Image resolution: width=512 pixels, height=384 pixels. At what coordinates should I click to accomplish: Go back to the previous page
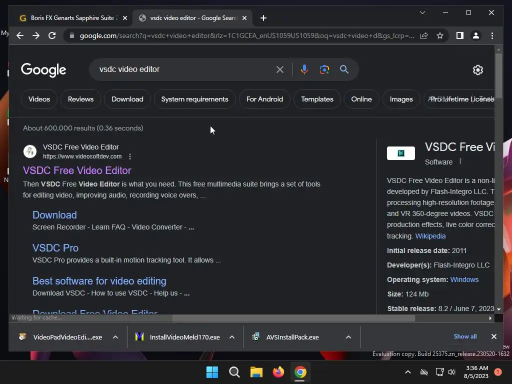click(20, 35)
